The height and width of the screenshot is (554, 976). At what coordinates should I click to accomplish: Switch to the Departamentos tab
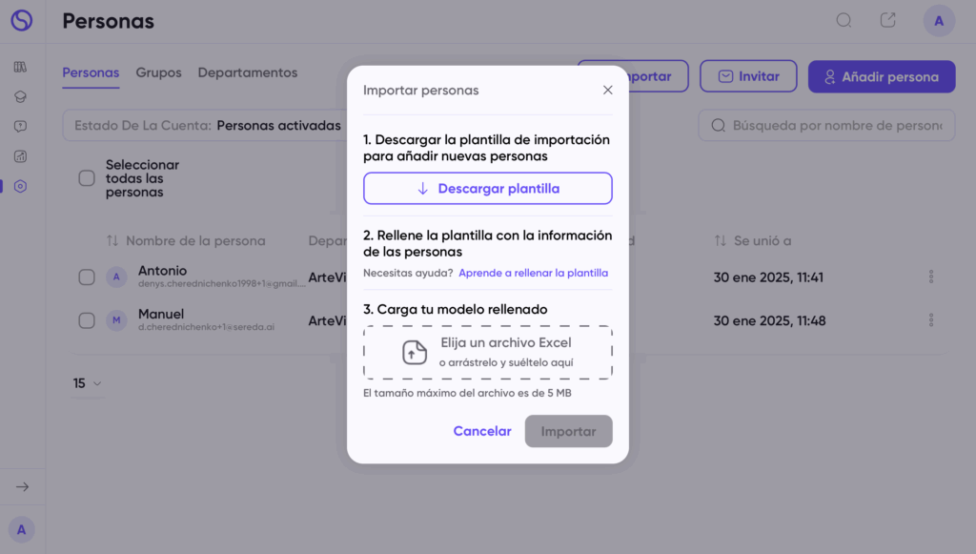pyautogui.click(x=248, y=72)
